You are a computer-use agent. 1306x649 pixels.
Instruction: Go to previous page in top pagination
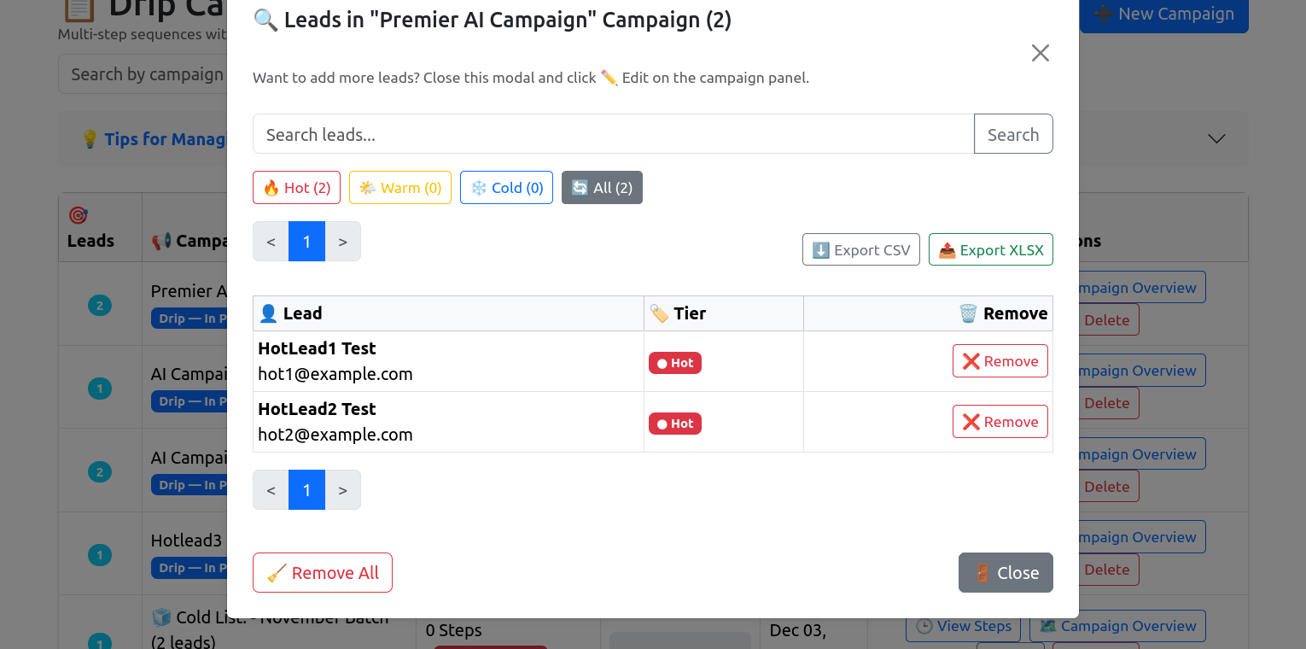[x=271, y=242]
